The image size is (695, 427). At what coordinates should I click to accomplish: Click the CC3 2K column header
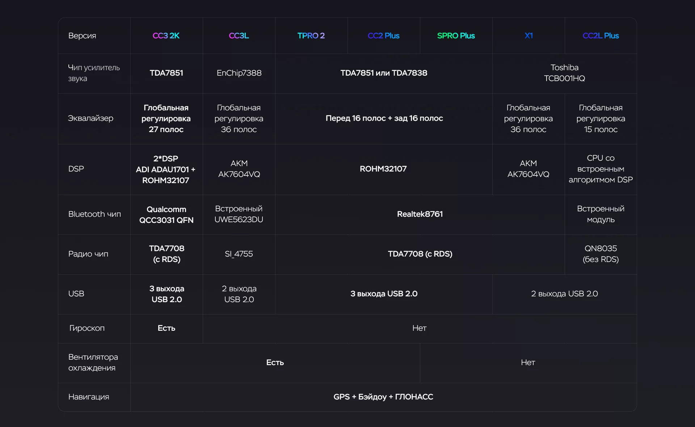pyautogui.click(x=166, y=36)
